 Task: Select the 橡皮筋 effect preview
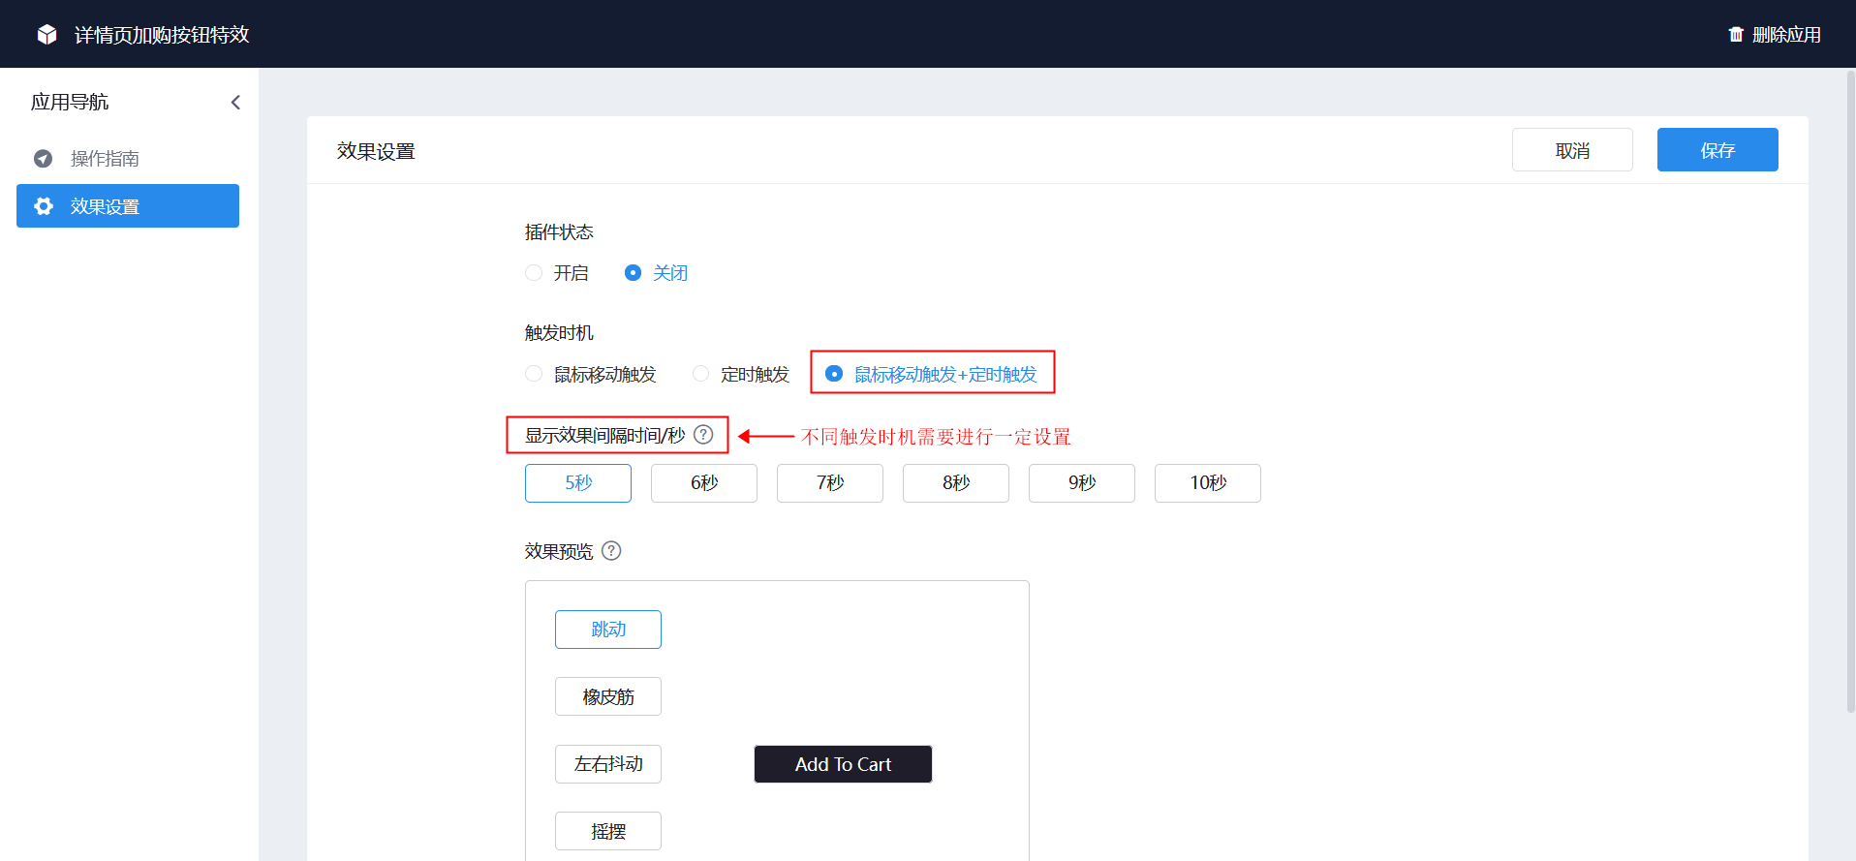[608, 696]
